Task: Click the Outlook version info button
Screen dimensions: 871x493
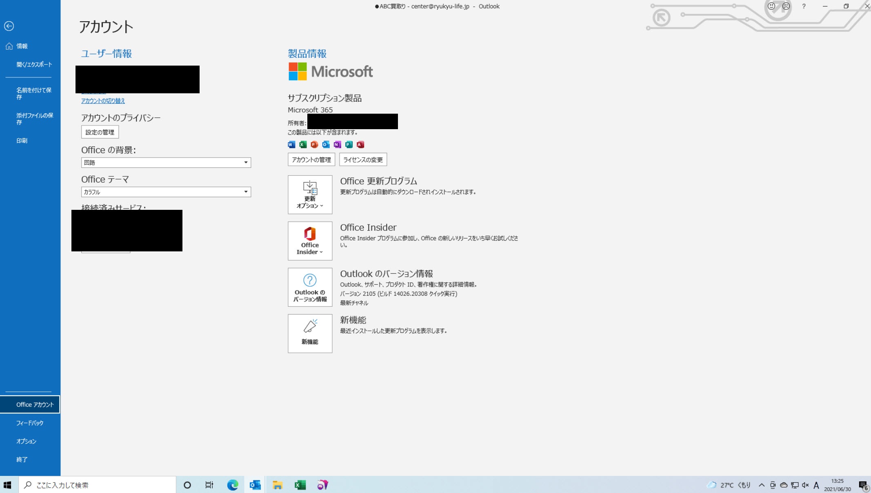Action: pos(310,287)
